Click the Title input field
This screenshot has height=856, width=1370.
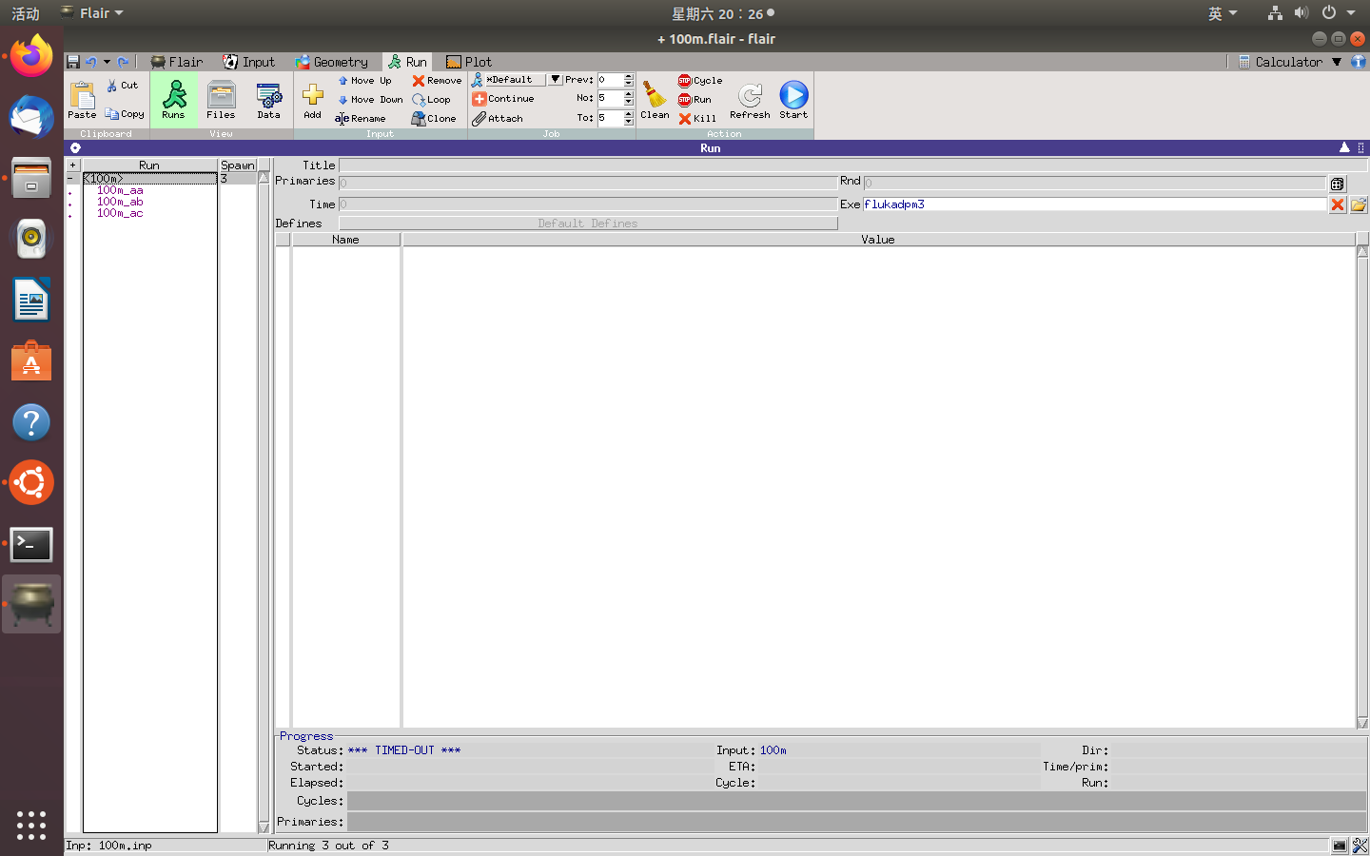pyautogui.click(x=852, y=165)
